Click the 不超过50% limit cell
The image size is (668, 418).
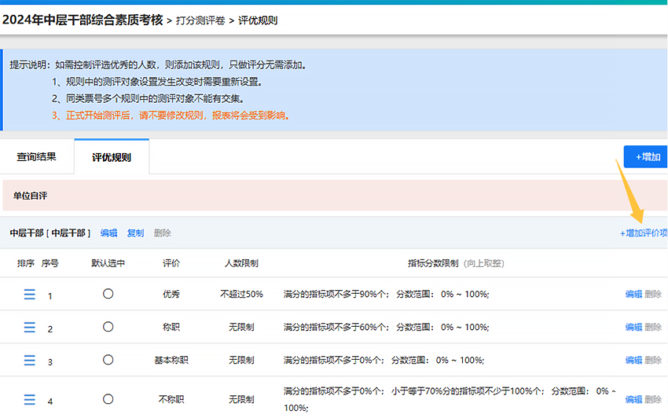241,294
